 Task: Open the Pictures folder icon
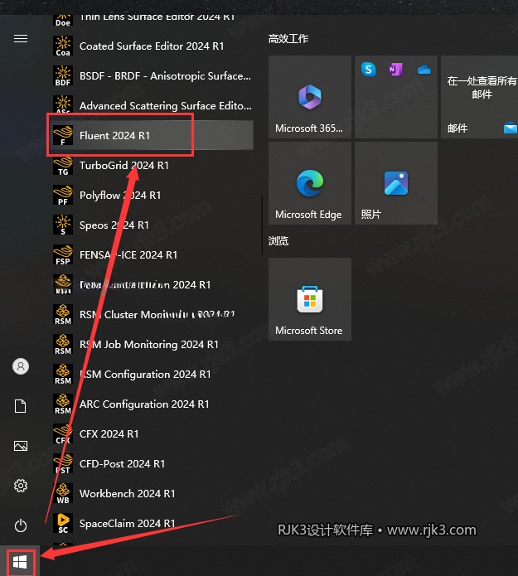click(x=21, y=446)
